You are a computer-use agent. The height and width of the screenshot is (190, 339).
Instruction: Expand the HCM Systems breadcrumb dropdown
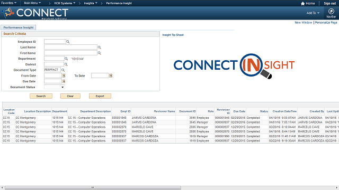(65, 3)
